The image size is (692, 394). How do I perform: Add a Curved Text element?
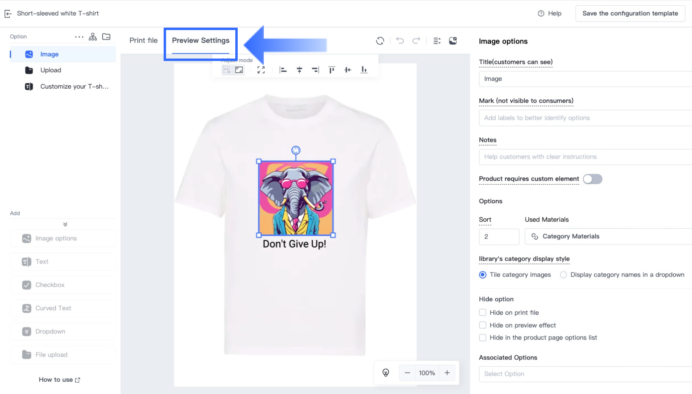pyautogui.click(x=63, y=308)
